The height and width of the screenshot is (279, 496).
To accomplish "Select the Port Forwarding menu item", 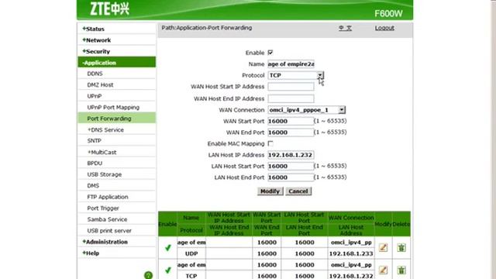I will point(116,119).
